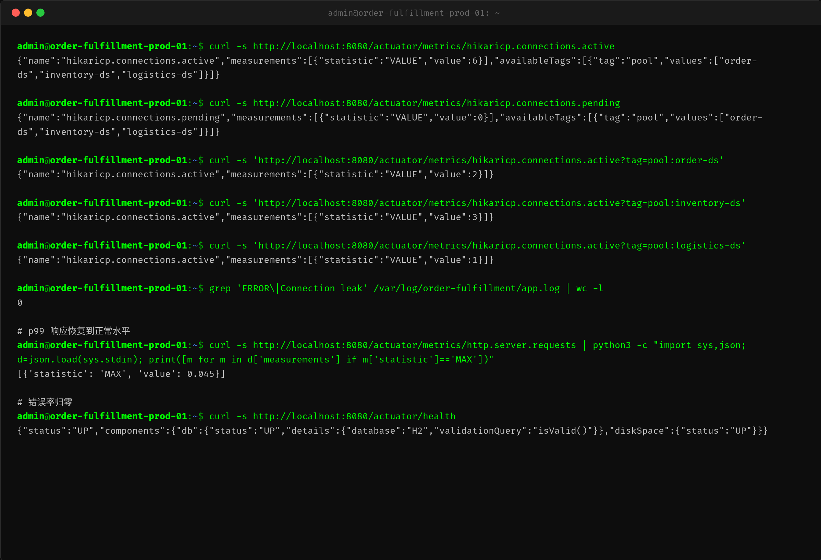Viewport: 821px width, 560px height.
Task: Click the comment "# 错误率归零"
Action: (x=45, y=402)
